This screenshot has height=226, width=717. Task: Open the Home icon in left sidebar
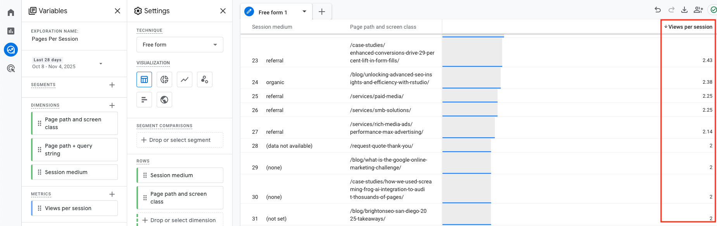pos(11,12)
